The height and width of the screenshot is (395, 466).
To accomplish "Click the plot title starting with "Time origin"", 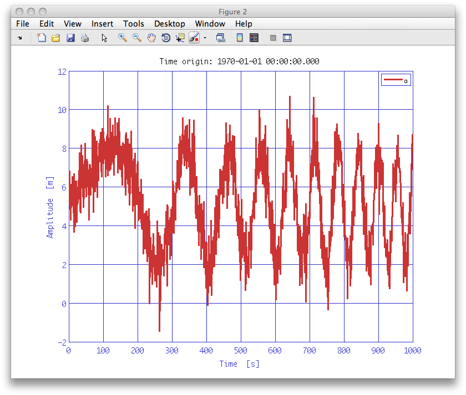I will (x=239, y=61).
